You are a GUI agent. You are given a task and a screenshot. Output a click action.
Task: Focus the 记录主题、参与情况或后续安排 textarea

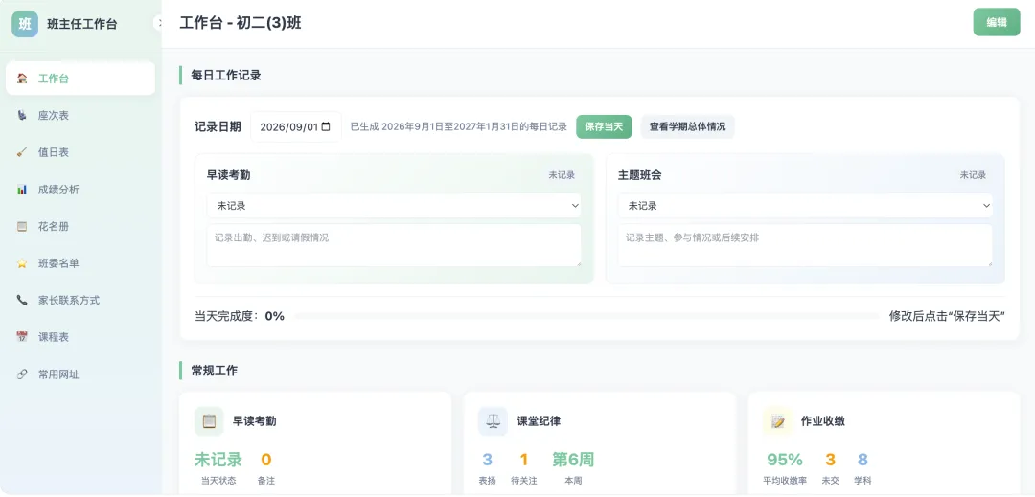coord(805,245)
